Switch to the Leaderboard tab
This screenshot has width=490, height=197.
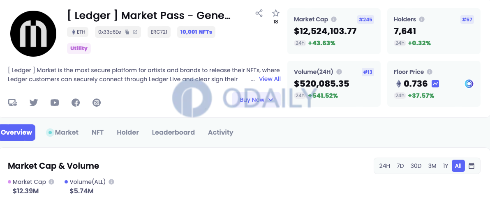coord(173,133)
